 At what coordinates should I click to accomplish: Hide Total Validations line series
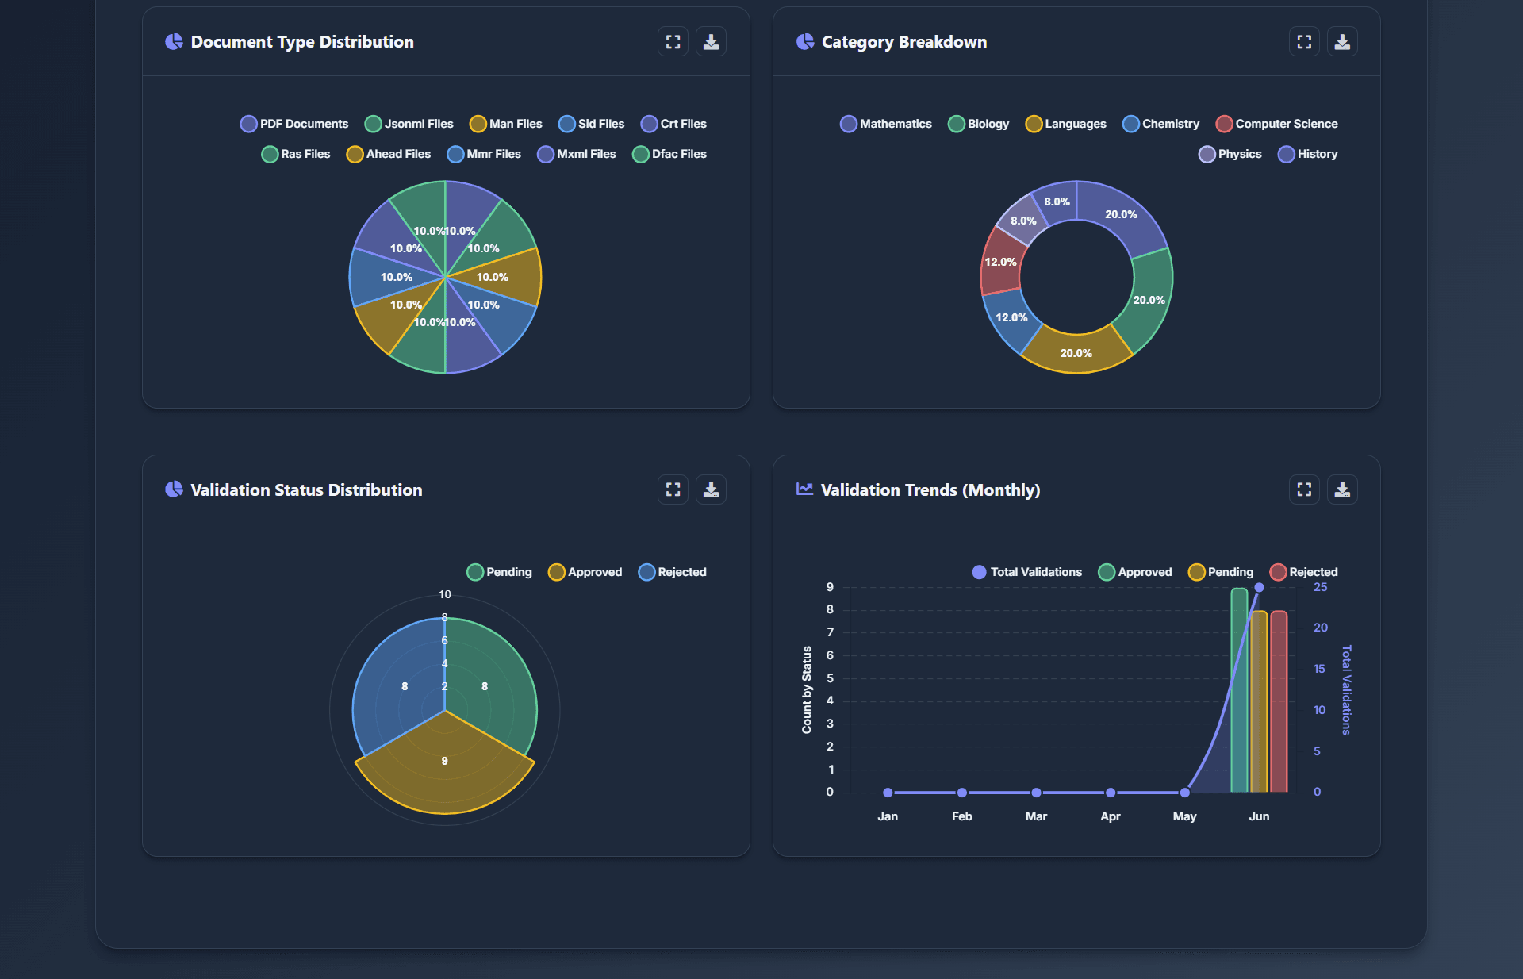(1027, 572)
